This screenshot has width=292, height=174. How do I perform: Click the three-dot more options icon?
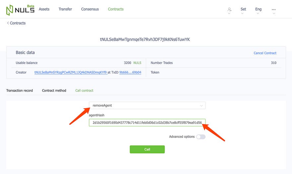[x=273, y=10]
